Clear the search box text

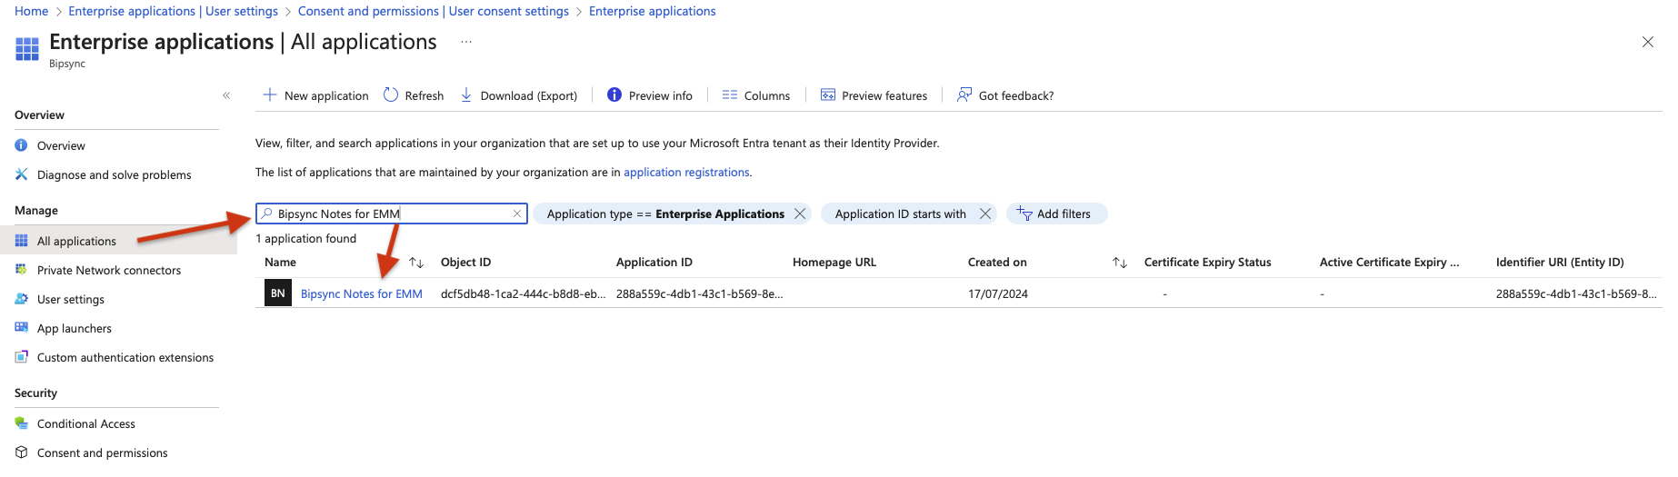[517, 214]
